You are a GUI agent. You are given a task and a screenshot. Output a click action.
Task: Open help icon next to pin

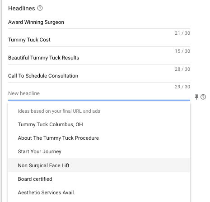203,97
